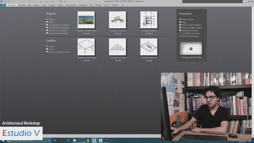Click Open under Projects
This screenshot has width=254, height=143.
click(52, 19)
